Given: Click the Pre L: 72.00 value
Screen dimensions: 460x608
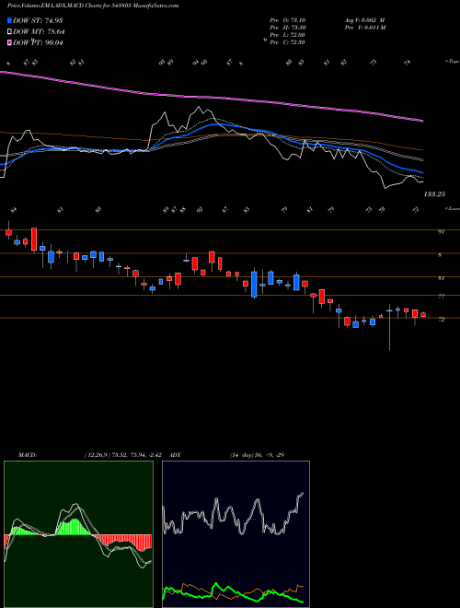Looking at the screenshot, I should coord(288,35).
